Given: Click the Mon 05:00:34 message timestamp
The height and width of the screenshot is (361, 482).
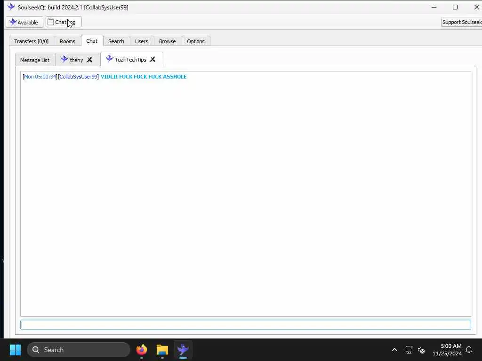Looking at the screenshot, I should click(40, 77).
